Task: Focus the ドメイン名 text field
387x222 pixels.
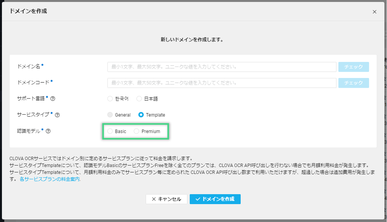Action: click(222, 67)
